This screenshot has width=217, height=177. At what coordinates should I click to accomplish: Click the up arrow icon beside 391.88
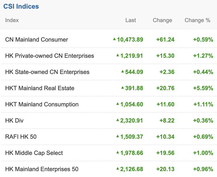tap(123, 88)
